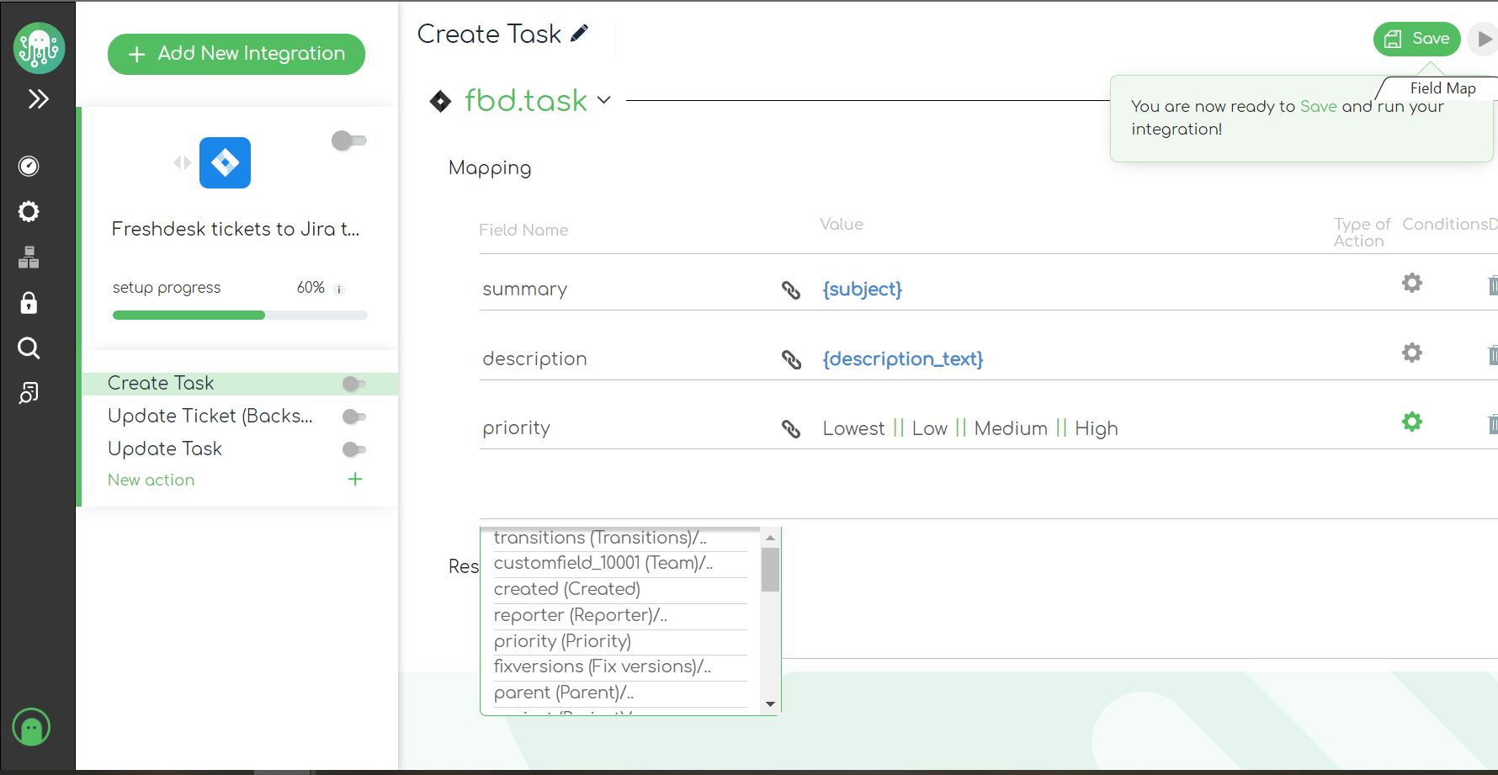Image resolution: width=1498 pixels, height=775 pixels.
Task: Open the security lock icon in sidebar
Action: [x=29, y=303]
